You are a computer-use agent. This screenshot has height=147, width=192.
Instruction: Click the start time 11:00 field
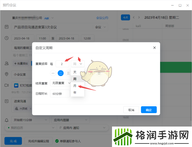coord(43,38)
